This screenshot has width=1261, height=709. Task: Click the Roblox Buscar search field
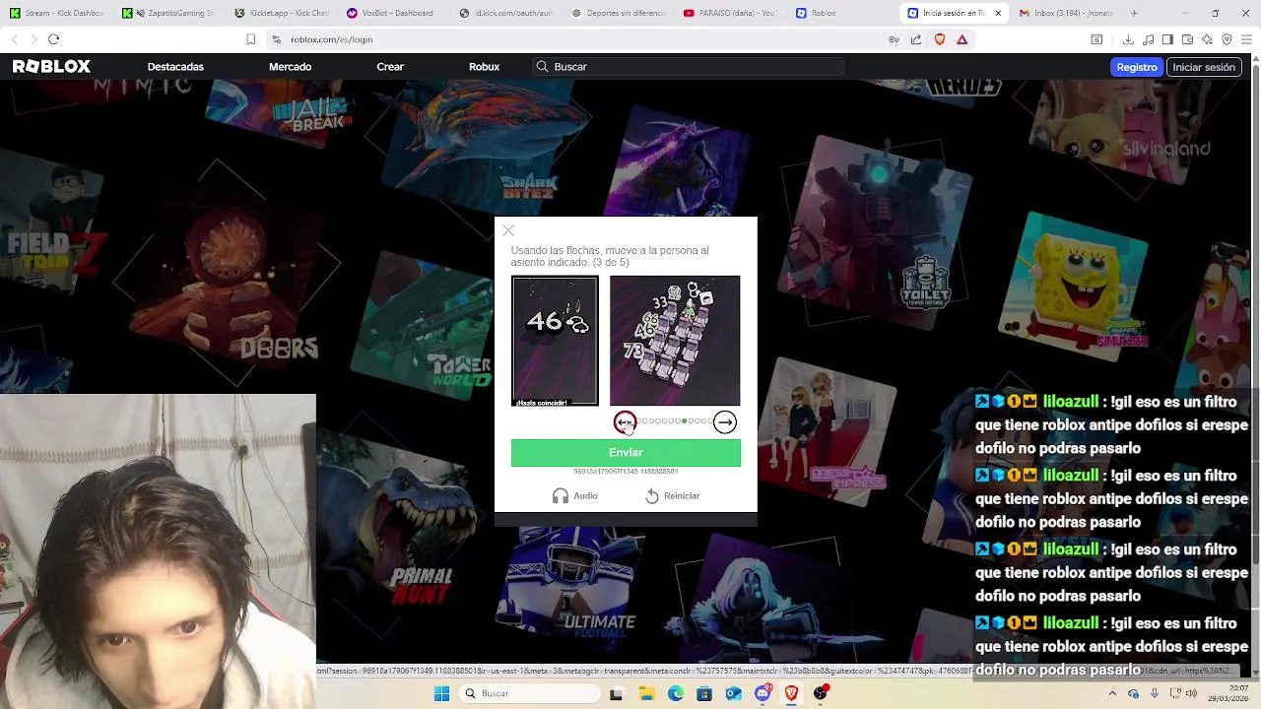click(688, 67)
